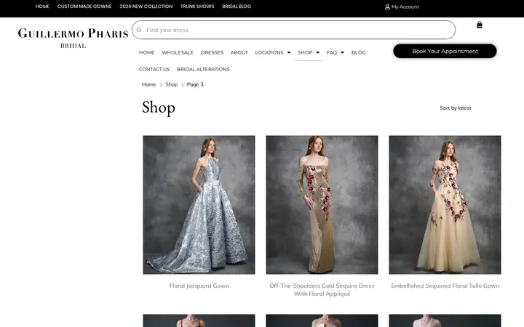Click Off-The-Shoulders Gold Sequins Dress title
The image size is (524, 327).
coord(322,290)
